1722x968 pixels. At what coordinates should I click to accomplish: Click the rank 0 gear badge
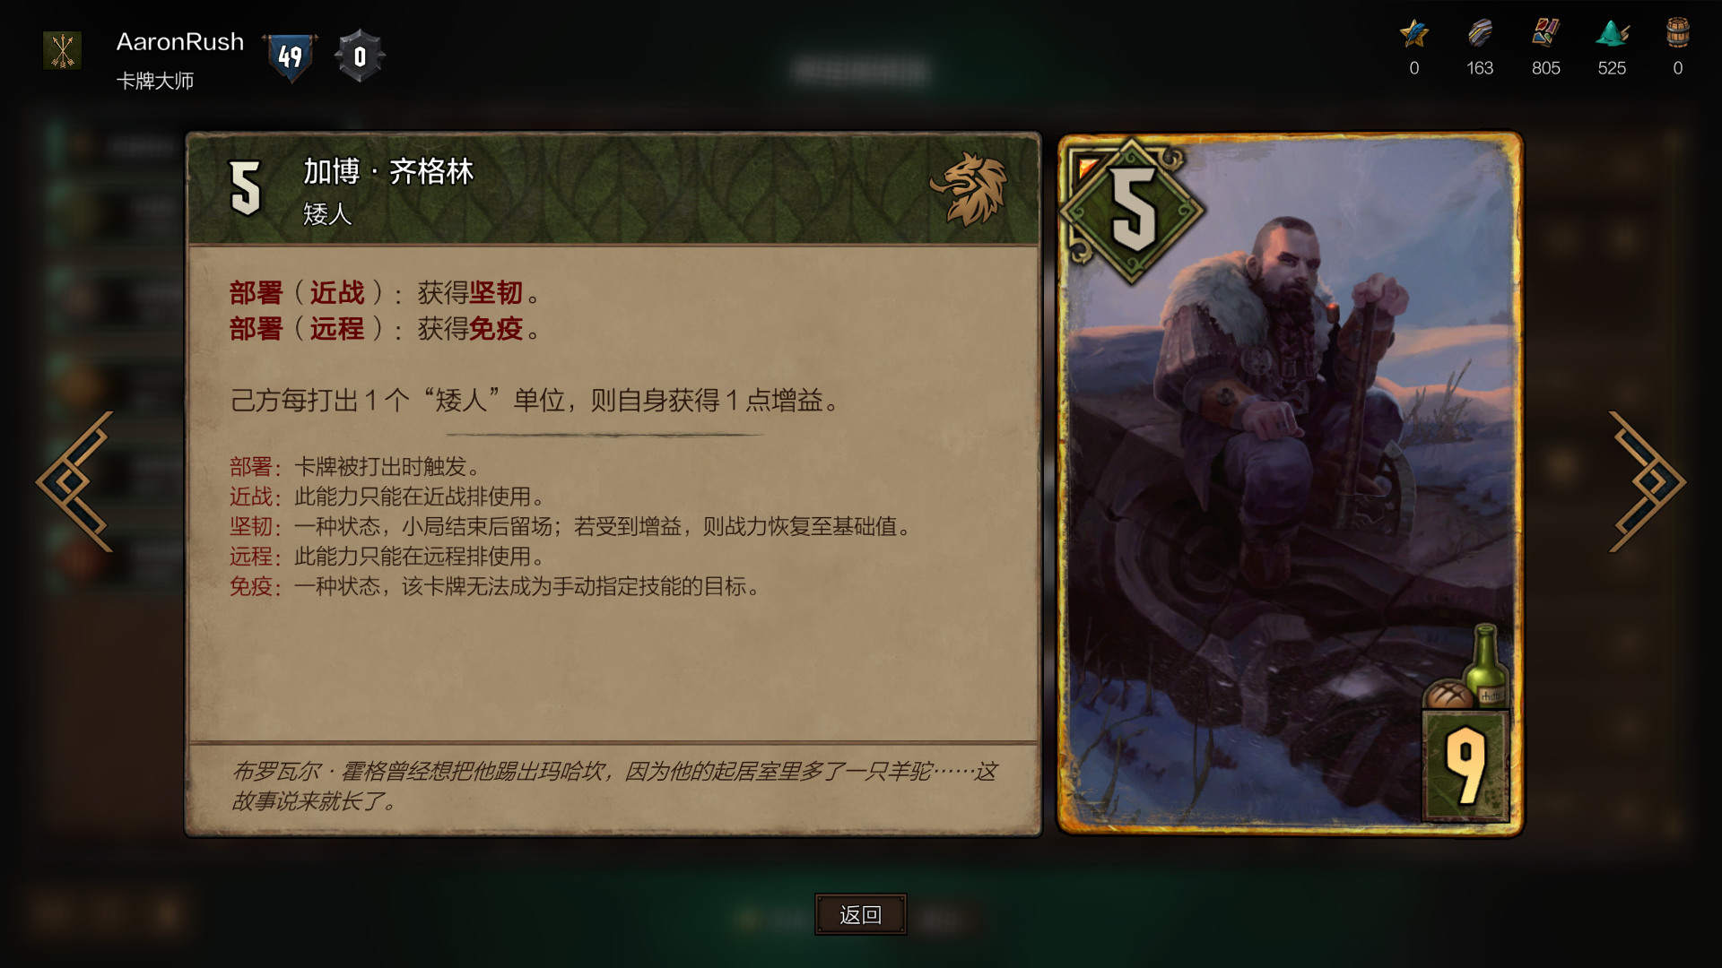click(360, 56)
